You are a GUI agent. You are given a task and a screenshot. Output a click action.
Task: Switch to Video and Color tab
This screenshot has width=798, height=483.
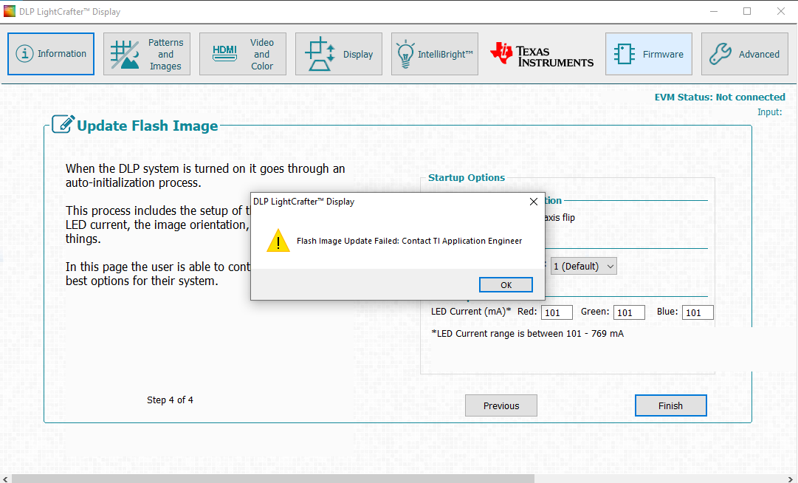click(243, 54)
